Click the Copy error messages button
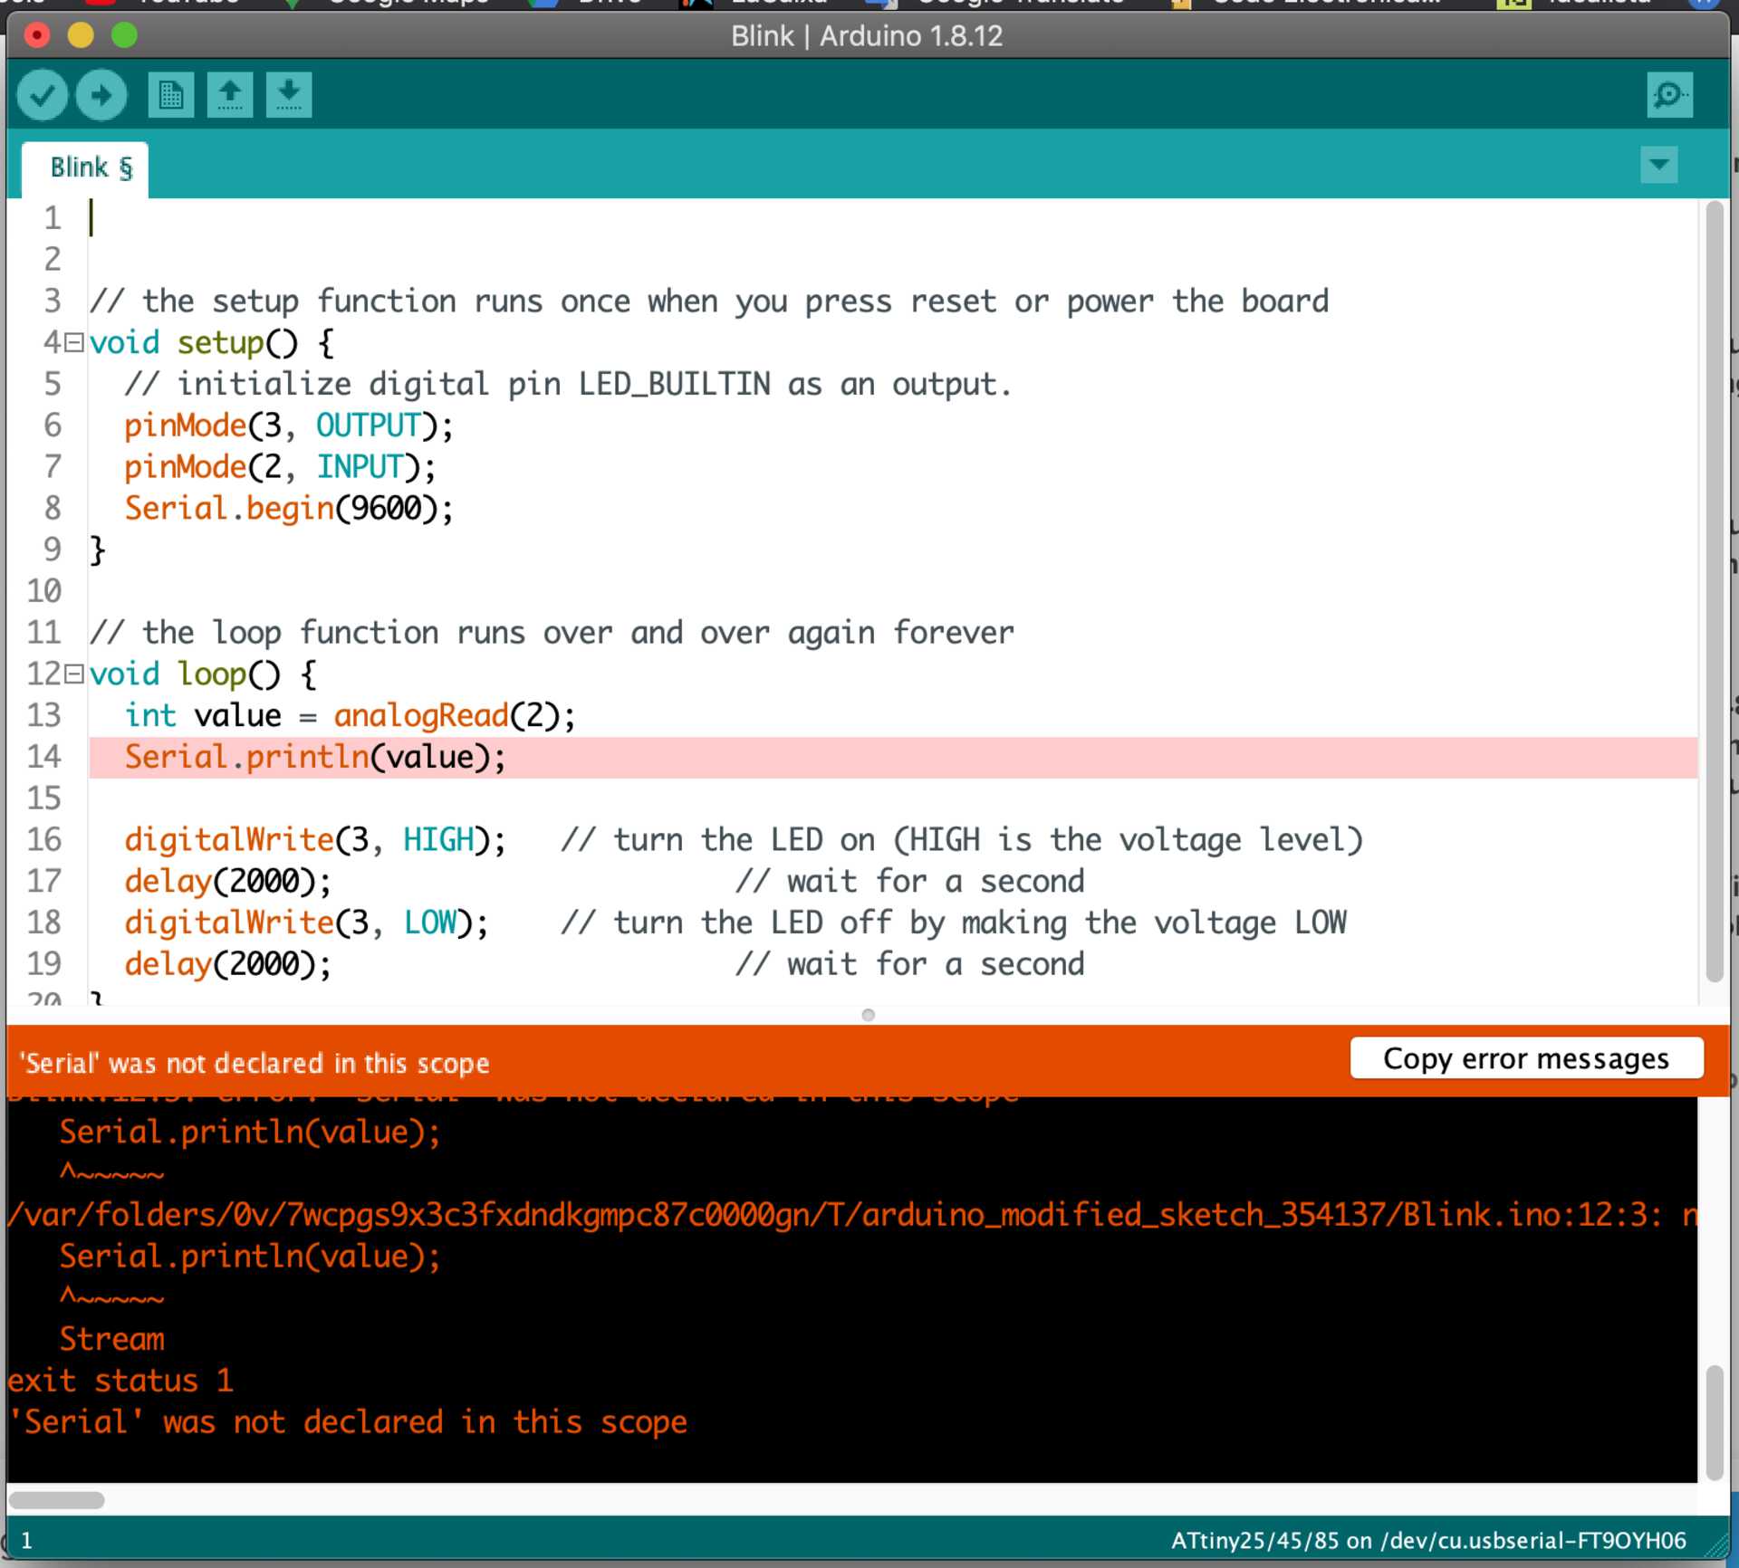Viewport: 1739px width, 1568px height. point(1526,1058)
